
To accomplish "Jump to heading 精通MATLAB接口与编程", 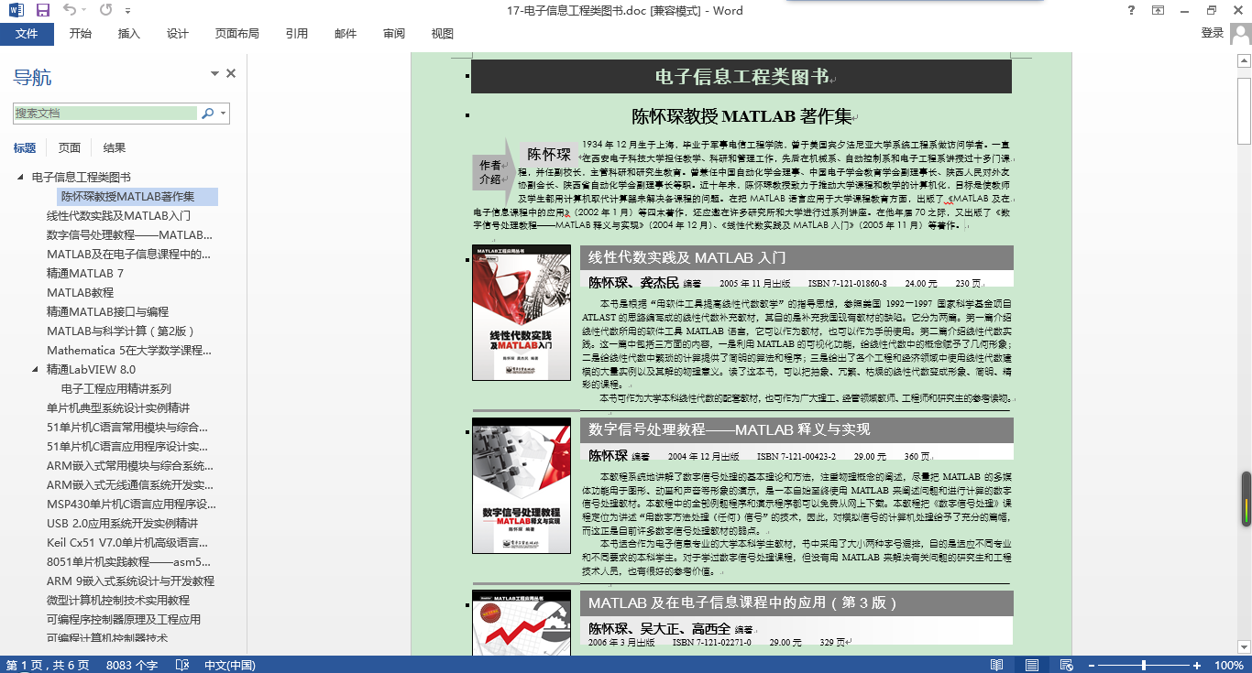I will click(x=107, y=311).
